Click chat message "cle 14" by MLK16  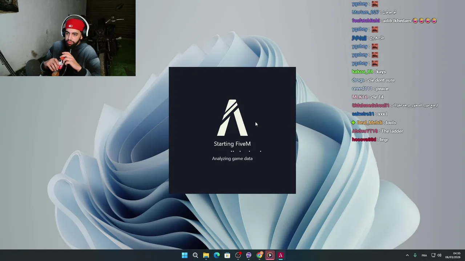[377, 97]
